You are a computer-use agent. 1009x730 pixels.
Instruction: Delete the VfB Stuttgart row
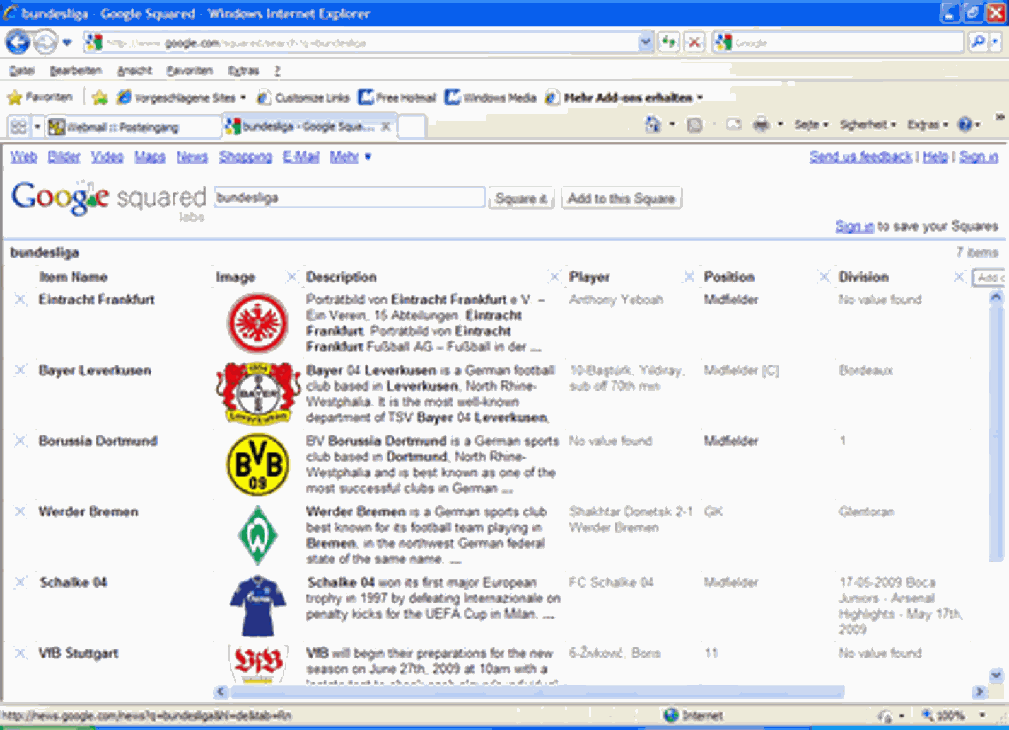click(x=20, y=653)
